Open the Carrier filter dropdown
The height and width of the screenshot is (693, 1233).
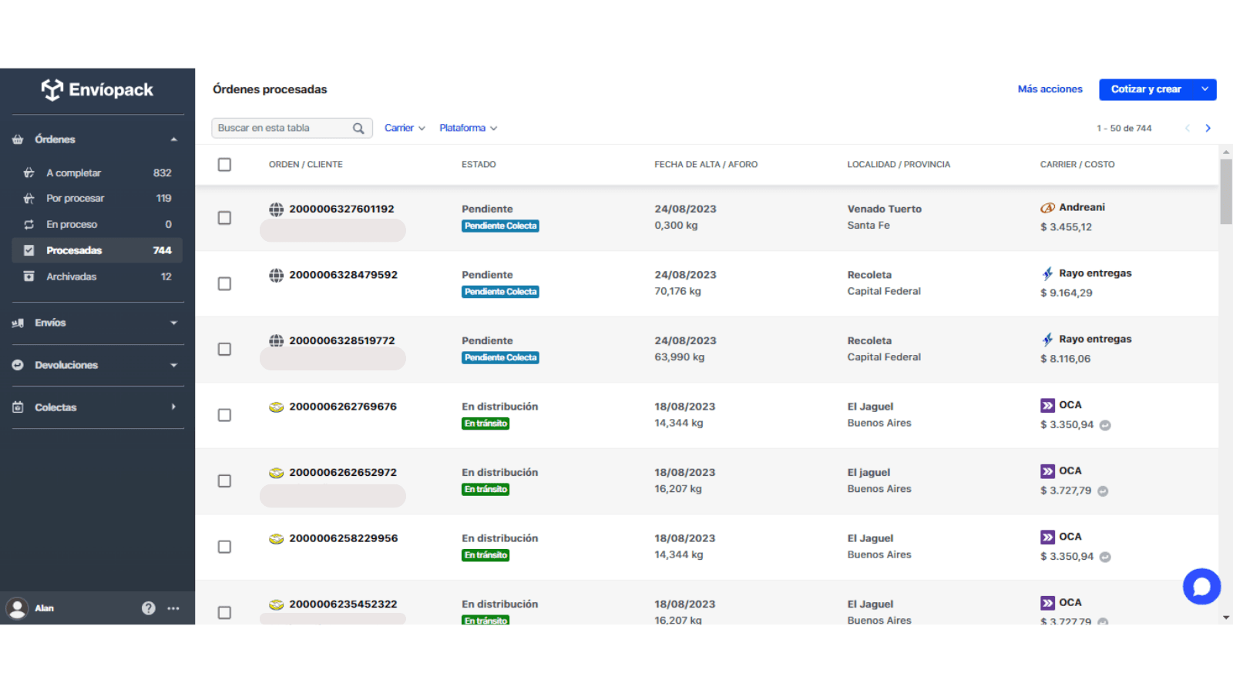pyautogui.click(x=405, y=129)
